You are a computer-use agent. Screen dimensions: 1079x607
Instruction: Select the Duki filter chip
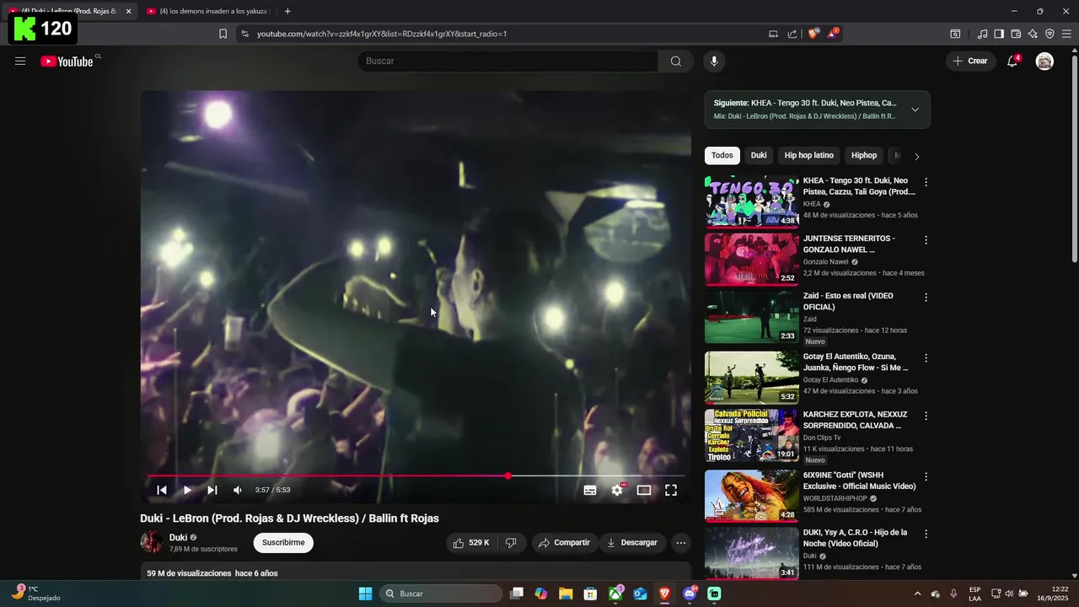point(759,155)
